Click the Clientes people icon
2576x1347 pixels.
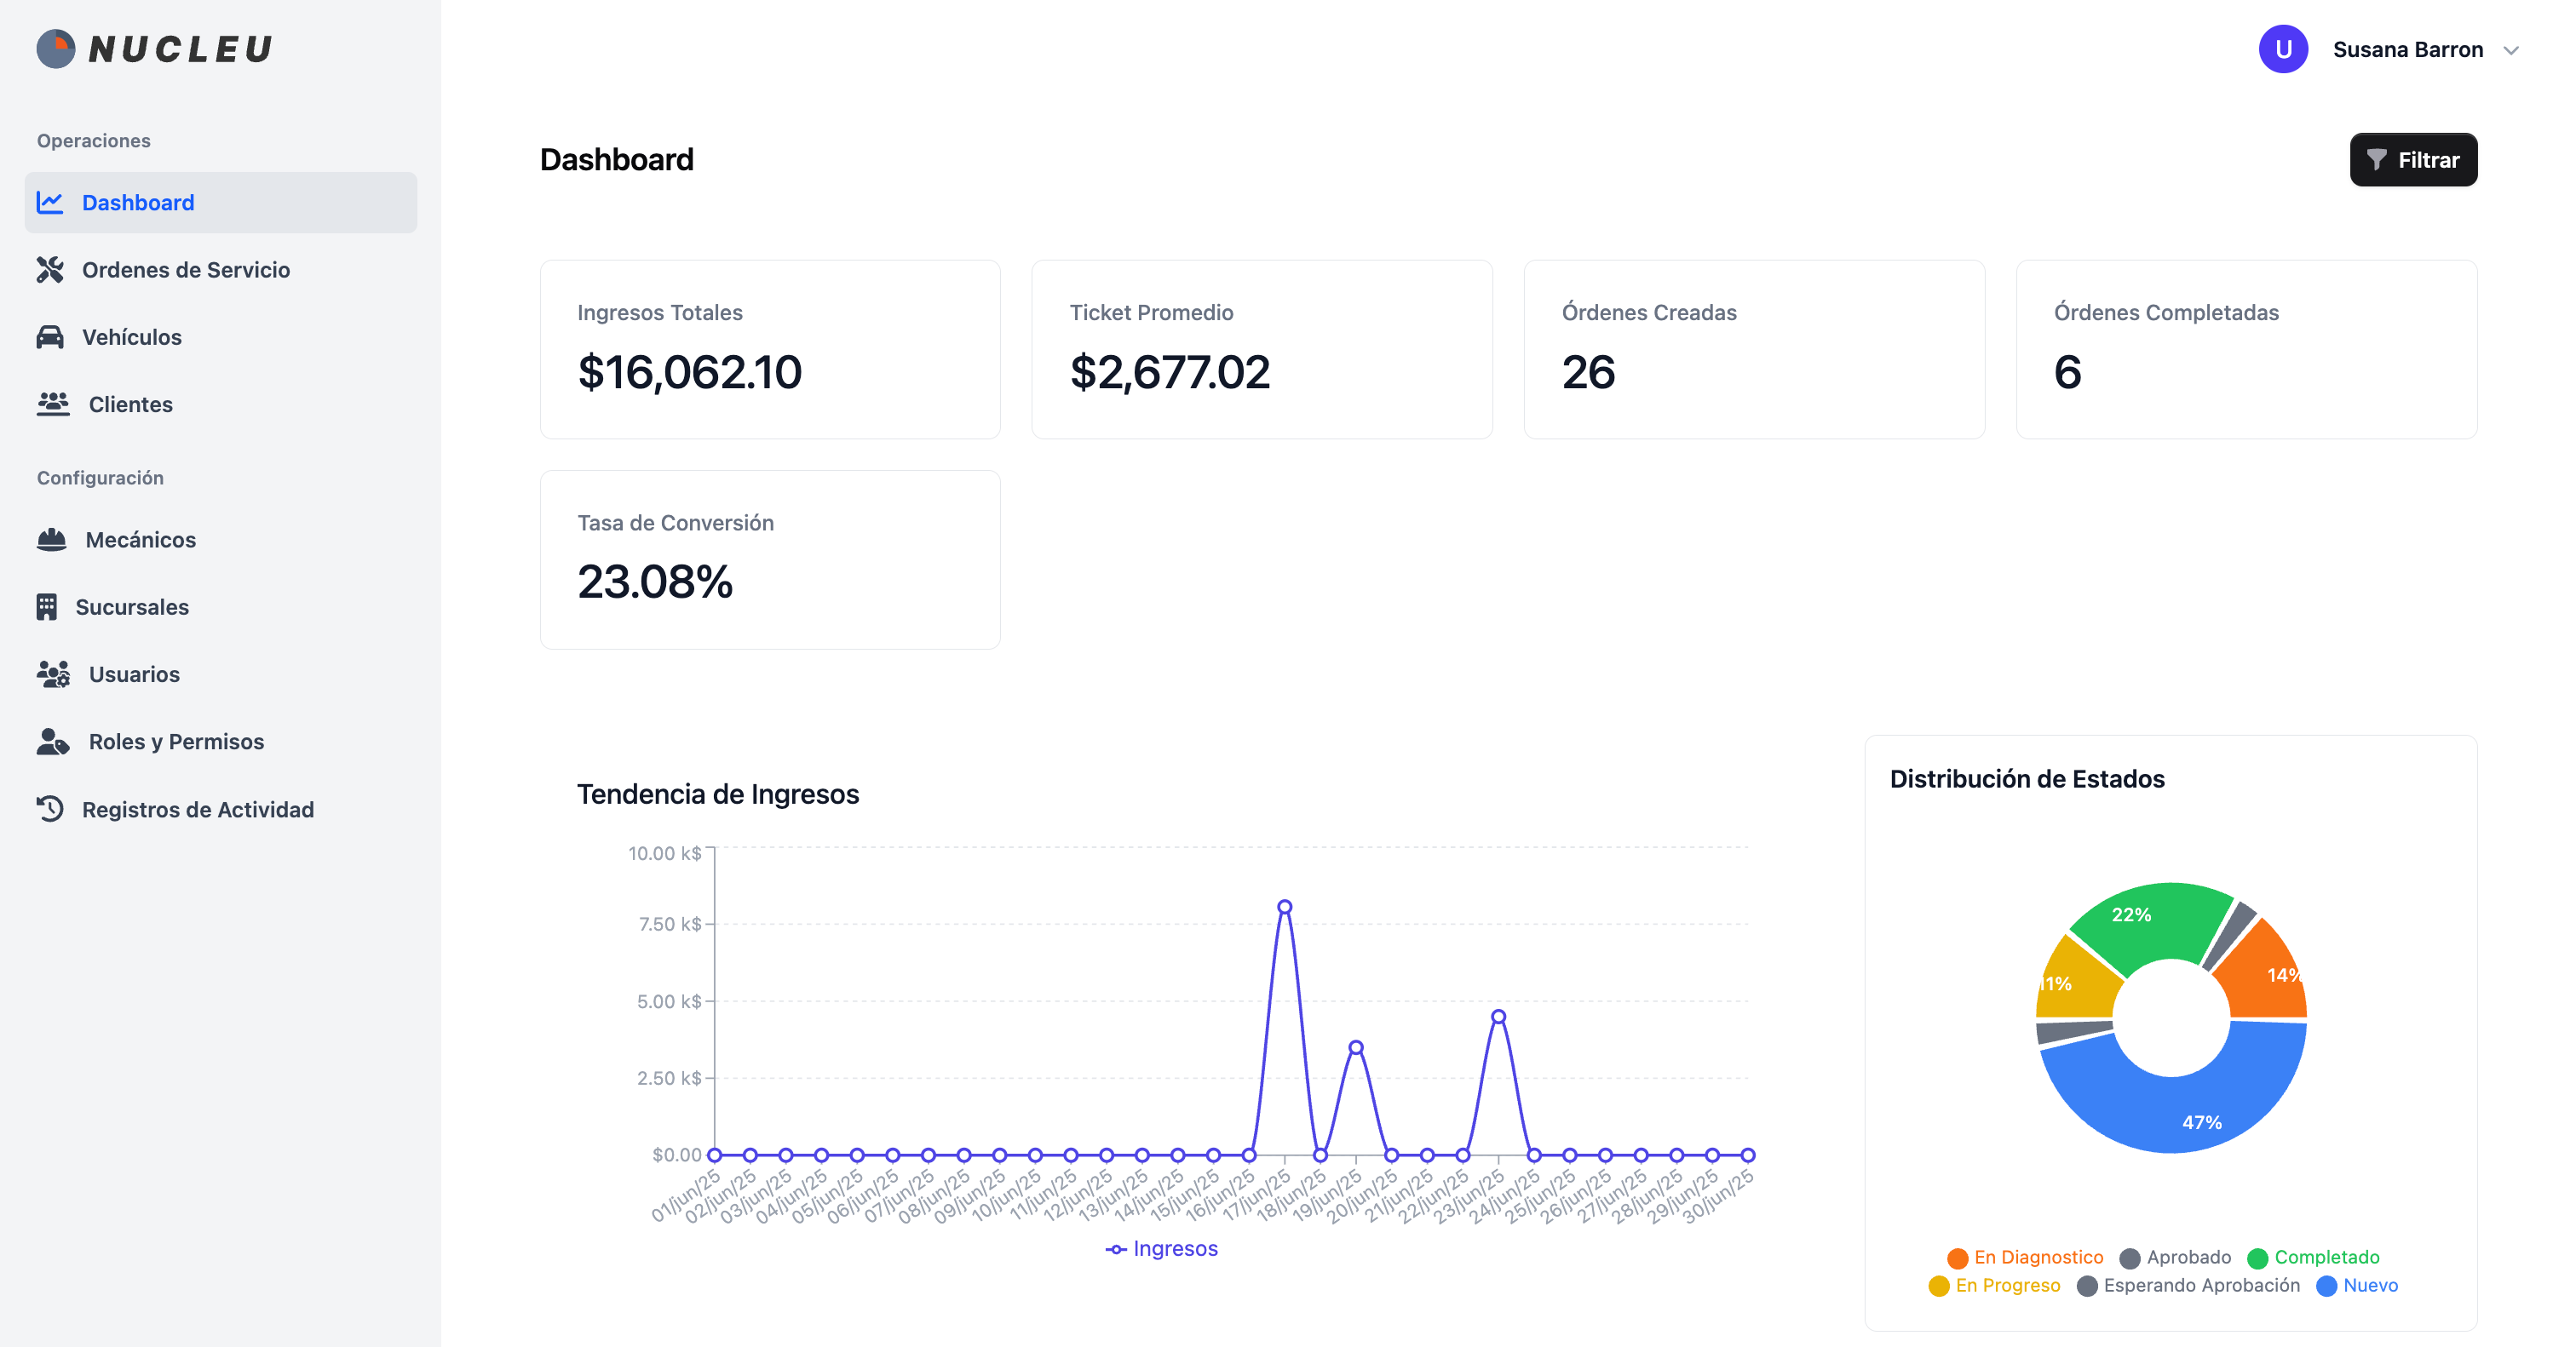point(51,404)
